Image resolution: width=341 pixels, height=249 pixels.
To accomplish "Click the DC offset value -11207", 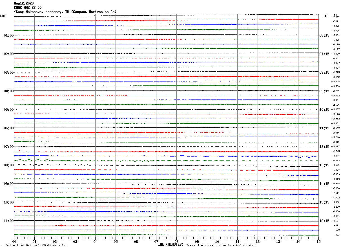I will (x=336, y=110).
